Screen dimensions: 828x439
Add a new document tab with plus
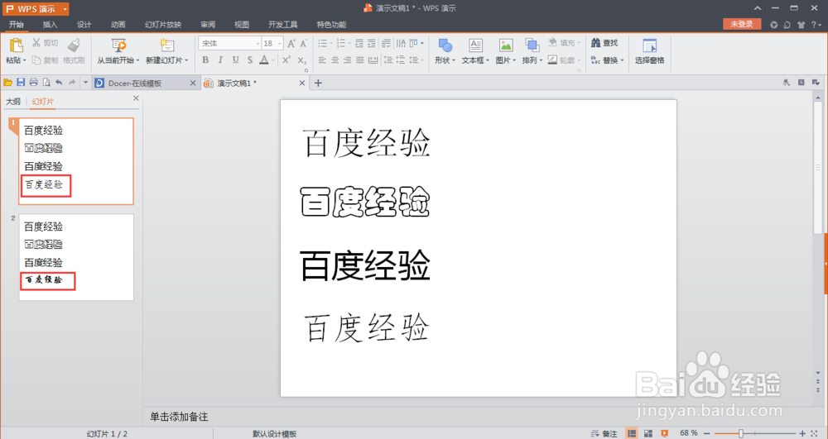tap(318, 83)
